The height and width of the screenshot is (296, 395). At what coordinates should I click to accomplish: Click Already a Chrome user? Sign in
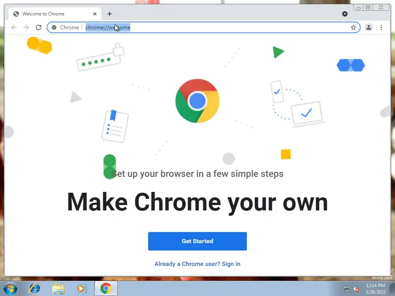coord(197,264)
